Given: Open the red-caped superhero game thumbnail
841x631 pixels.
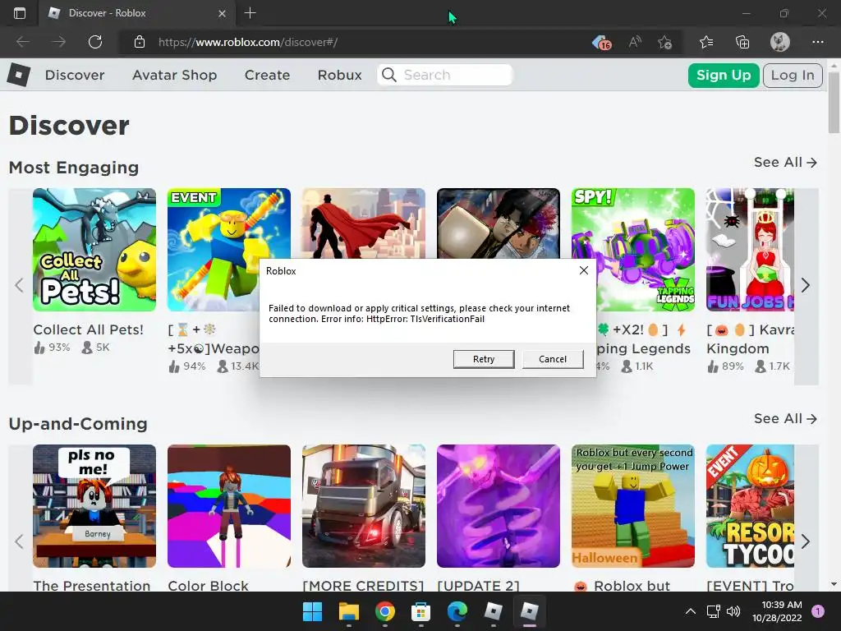Looking at the screenshot, I should tap(364, 223).
